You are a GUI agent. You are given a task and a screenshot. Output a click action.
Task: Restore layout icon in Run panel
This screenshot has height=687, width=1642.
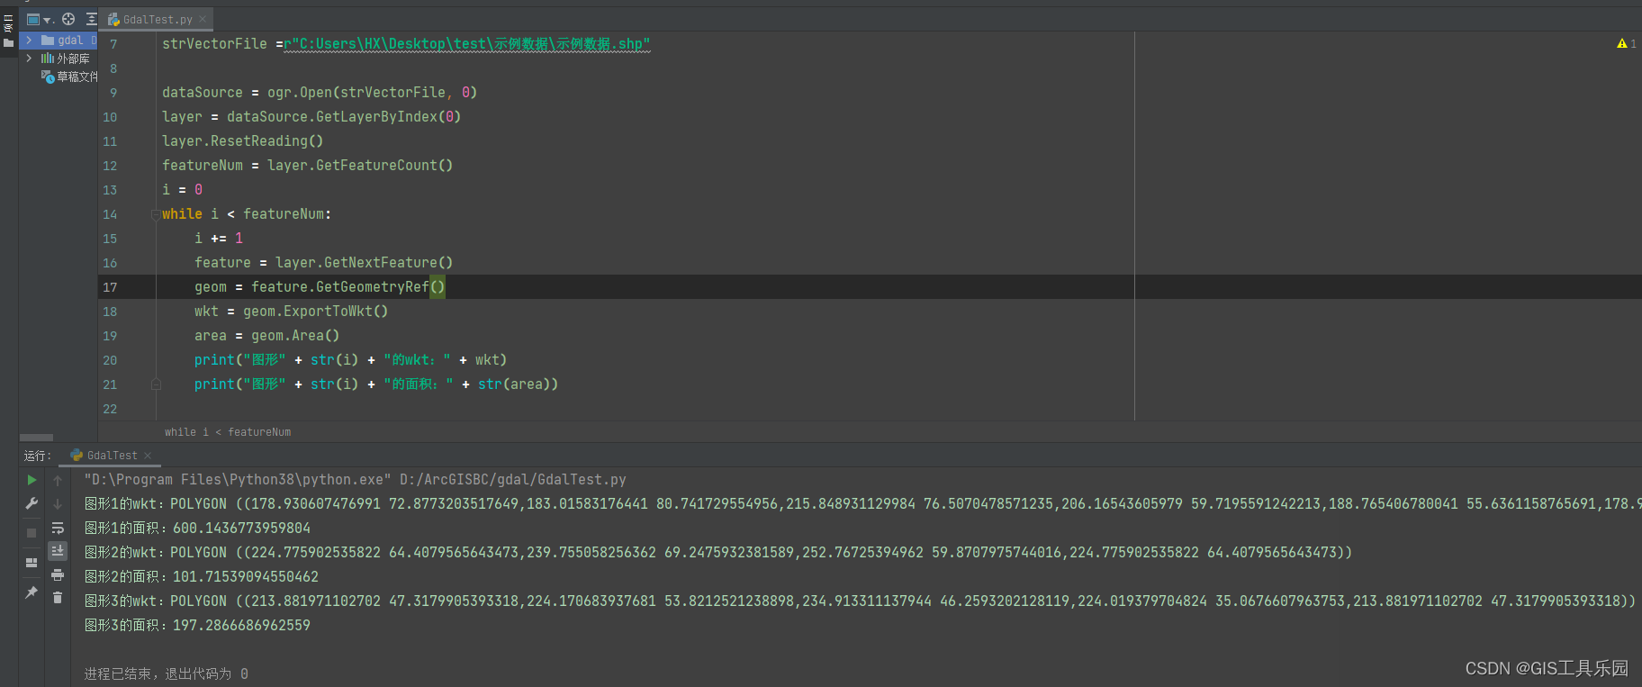click(32, 563)
